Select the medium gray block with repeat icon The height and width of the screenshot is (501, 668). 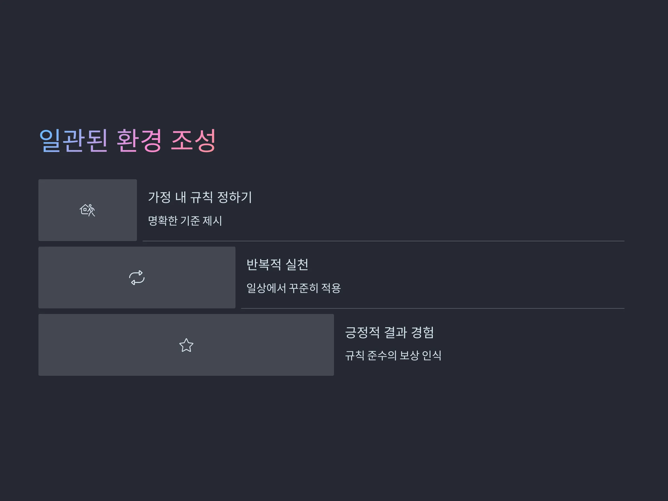[x=137, y=277]
